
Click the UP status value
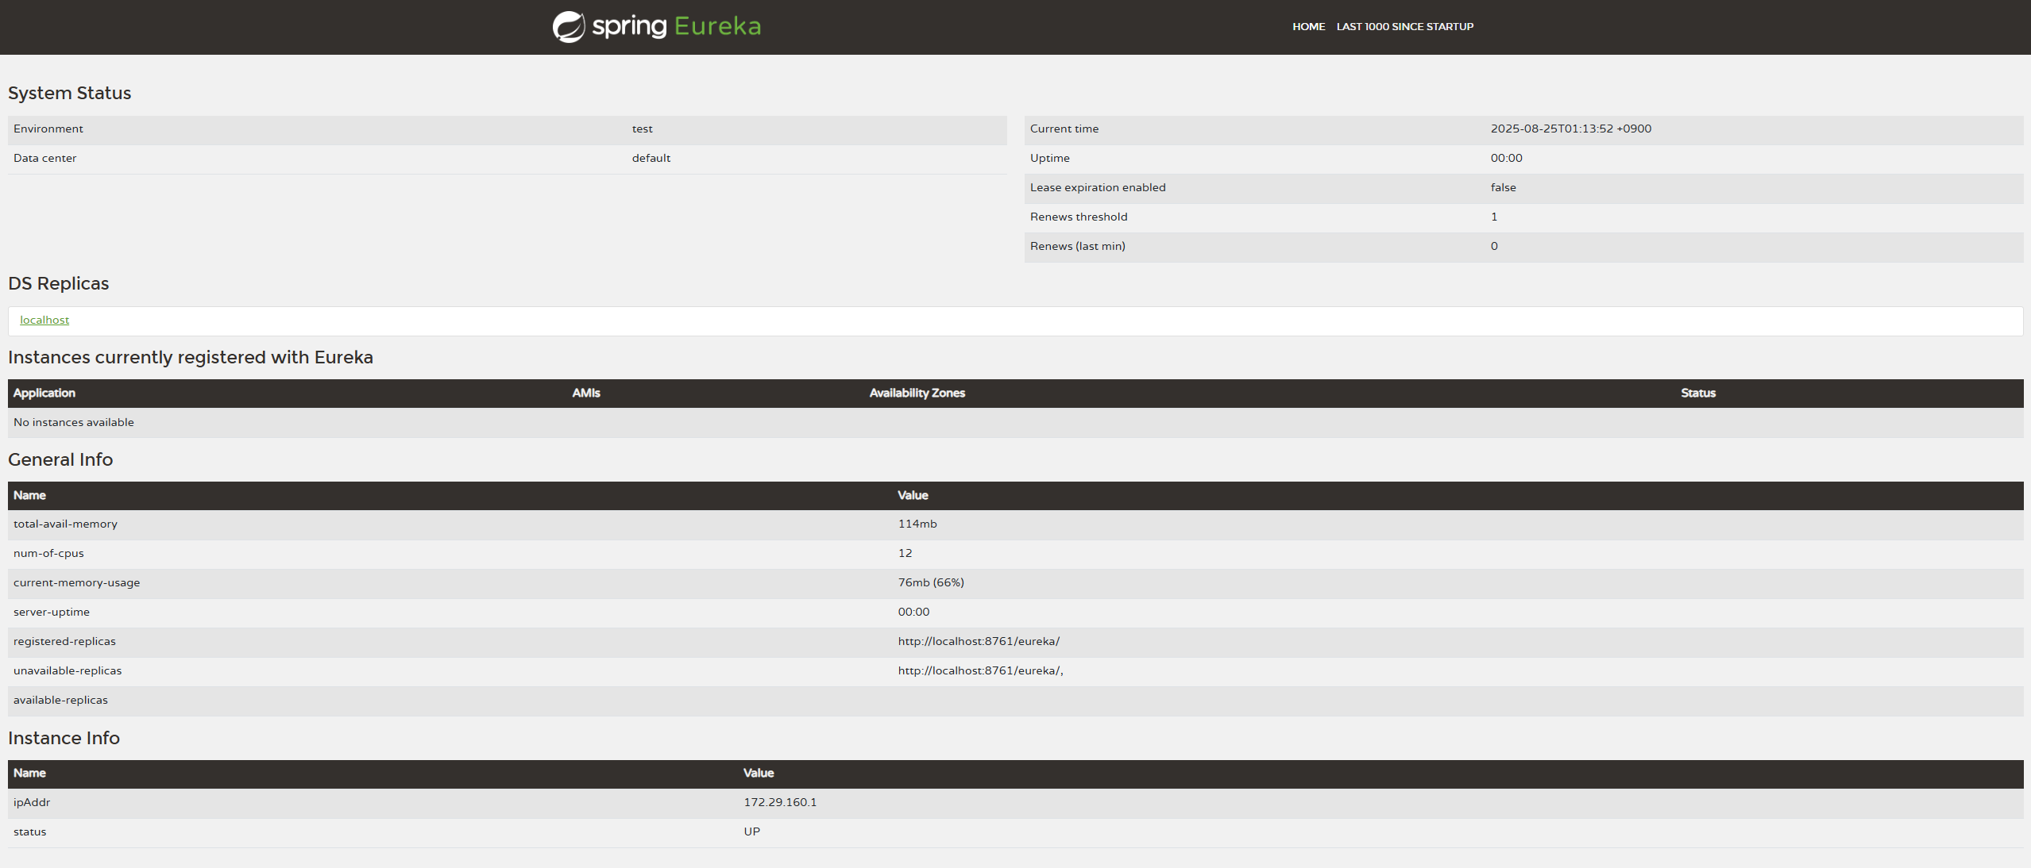(x=751, y=832)
